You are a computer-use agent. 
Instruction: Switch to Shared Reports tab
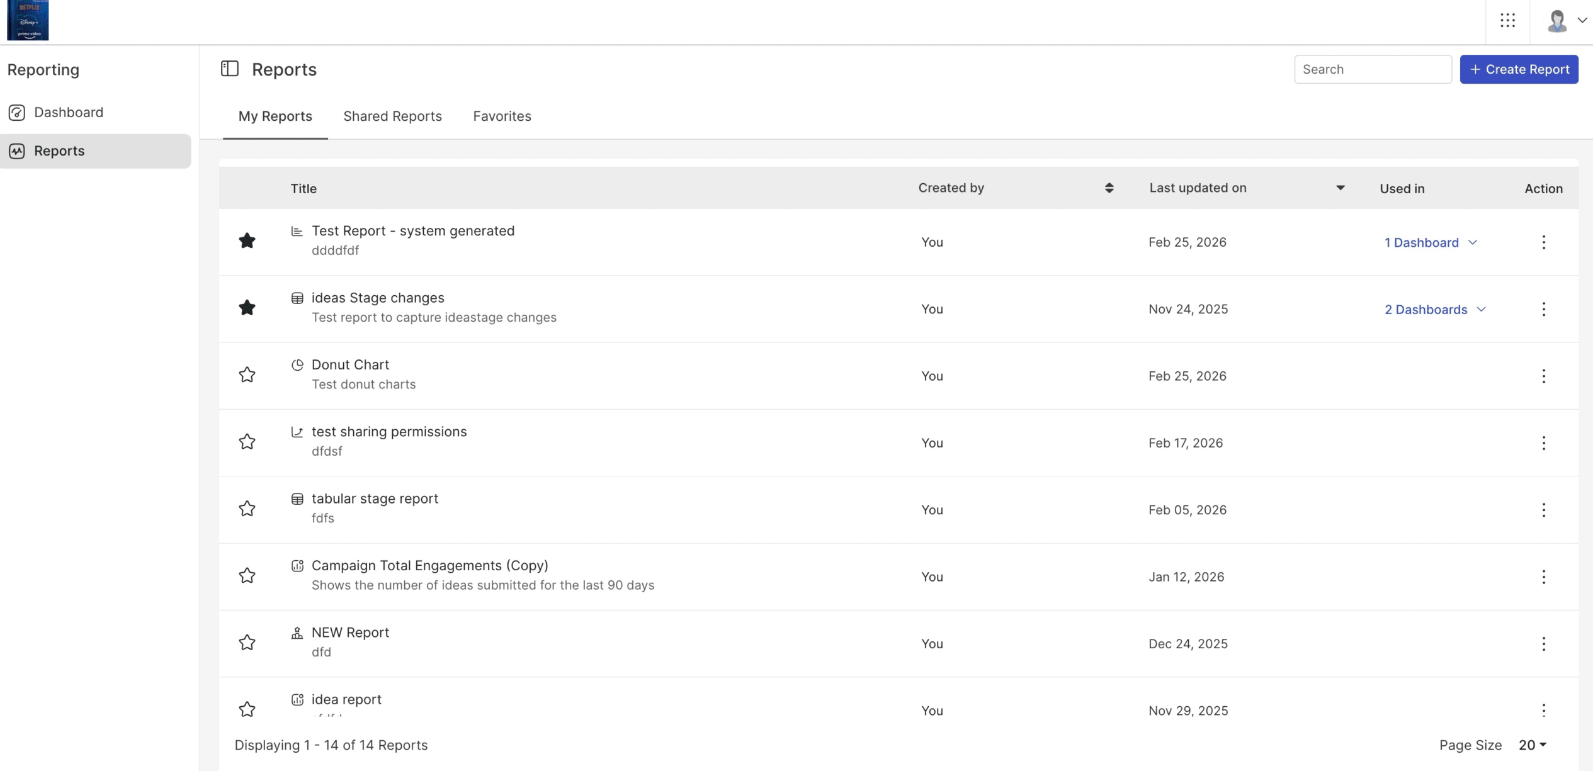pos(392,116)
